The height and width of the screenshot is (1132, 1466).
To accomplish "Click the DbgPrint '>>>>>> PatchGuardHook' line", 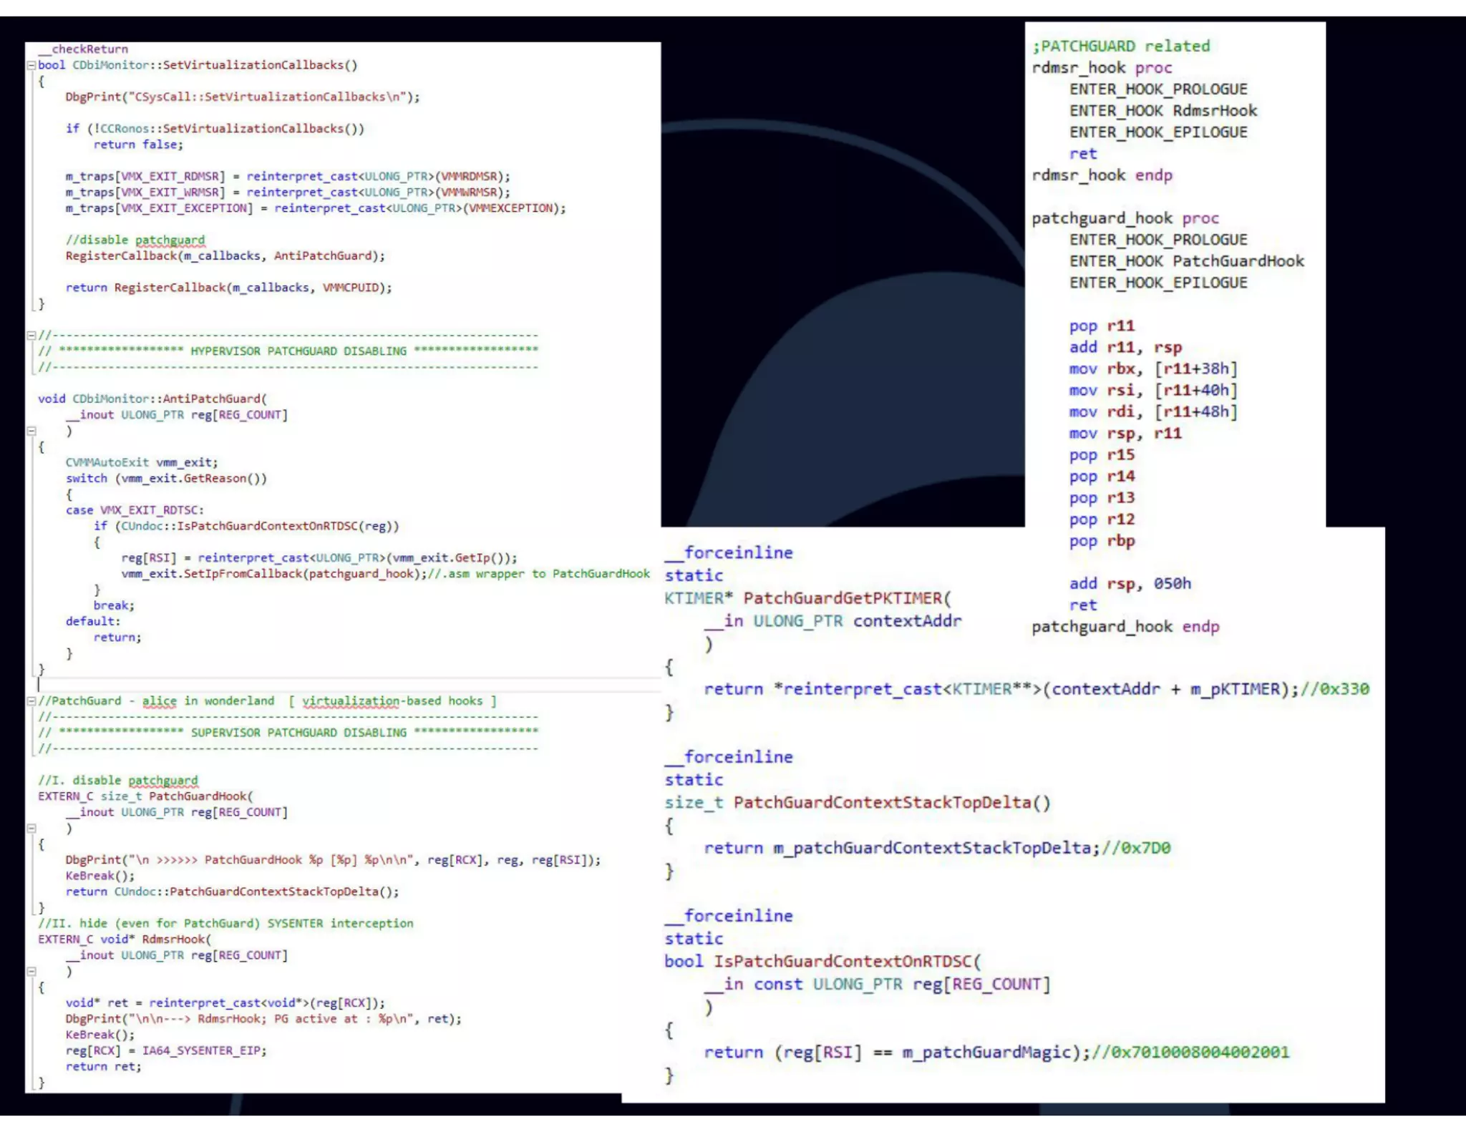I will pyautogui.click(x=333, y=860).
